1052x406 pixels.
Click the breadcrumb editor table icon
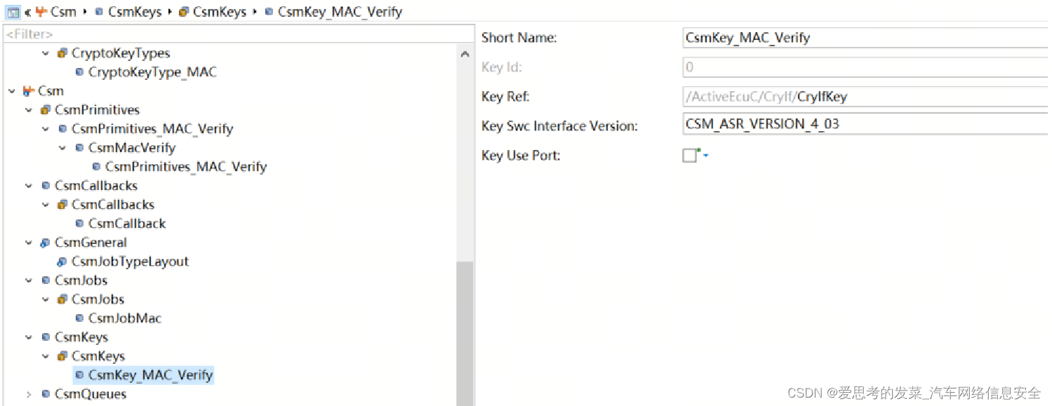[x=13, y=12]
